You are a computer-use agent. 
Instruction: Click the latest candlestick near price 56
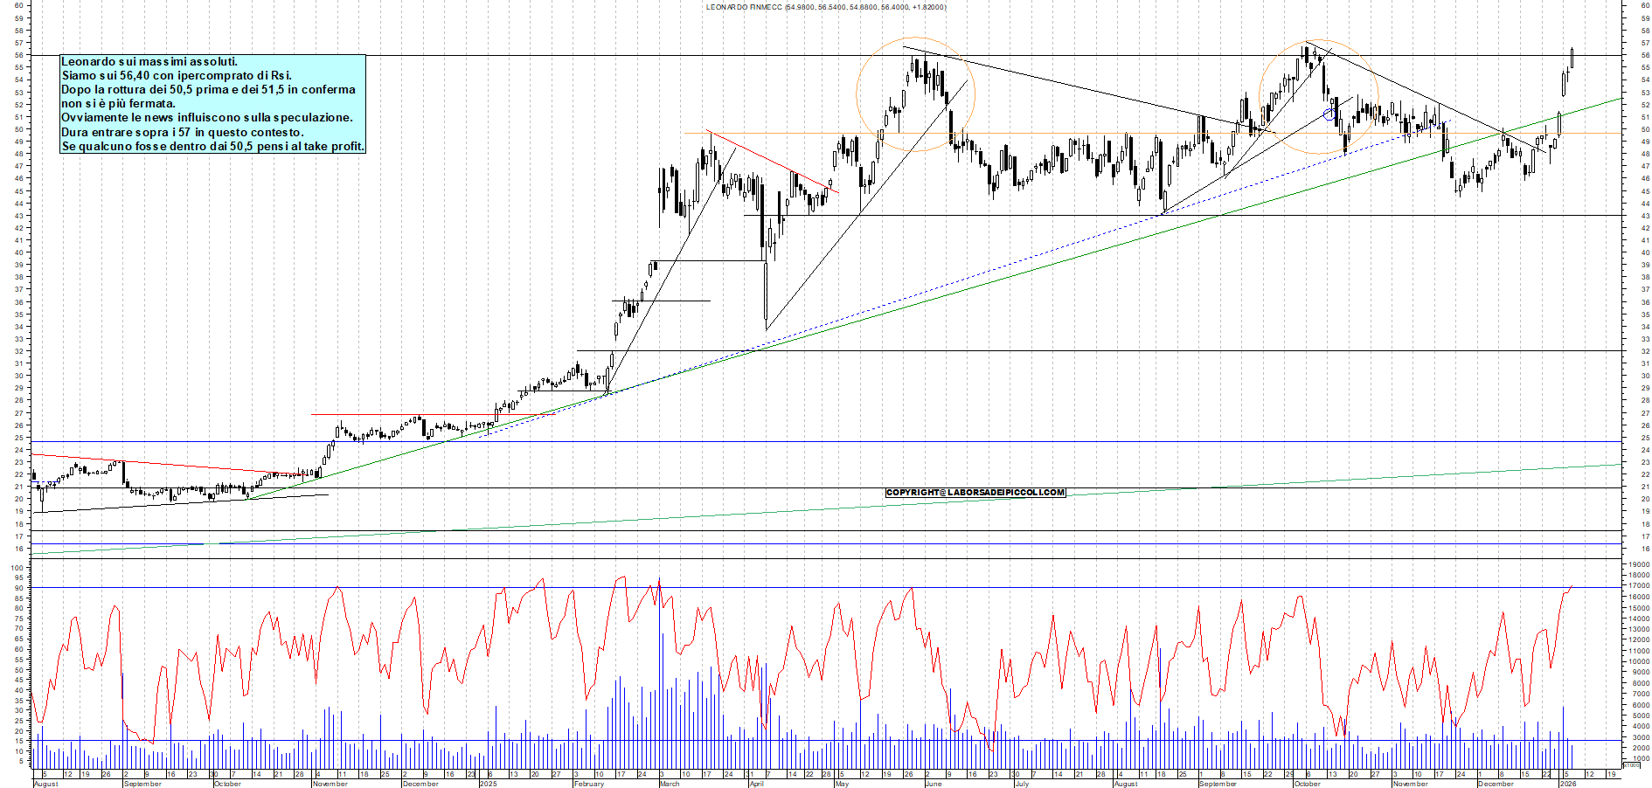1572,58
